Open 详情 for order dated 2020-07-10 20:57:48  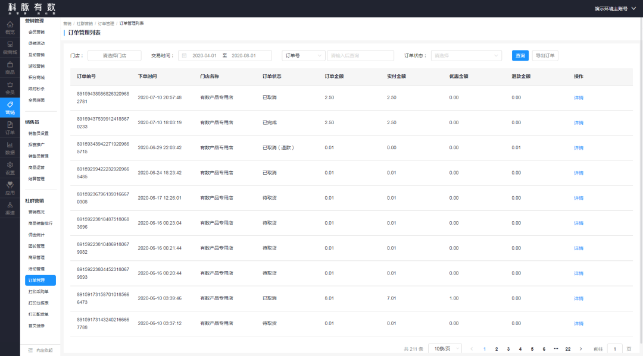point(579,98)
